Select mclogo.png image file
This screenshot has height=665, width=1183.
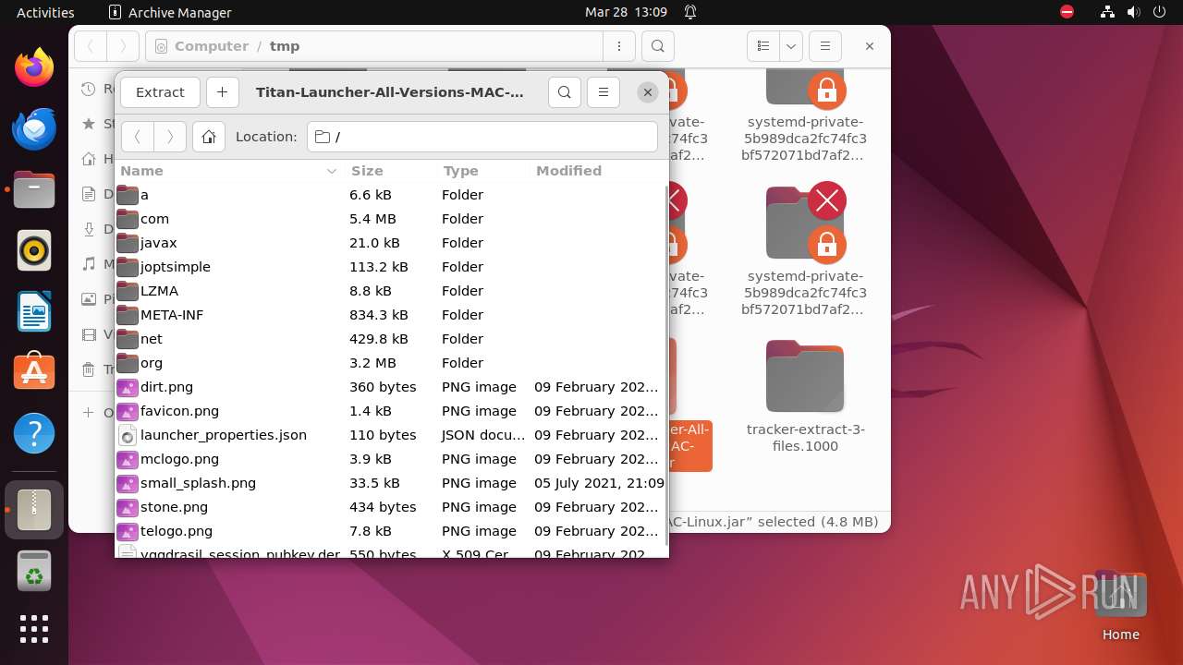tap(390, 459)
